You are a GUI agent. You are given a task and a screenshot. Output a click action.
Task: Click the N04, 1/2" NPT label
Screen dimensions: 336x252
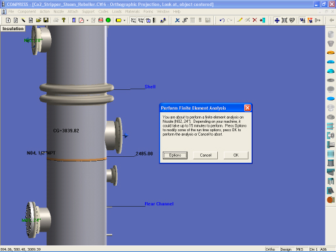pos(41,153)
